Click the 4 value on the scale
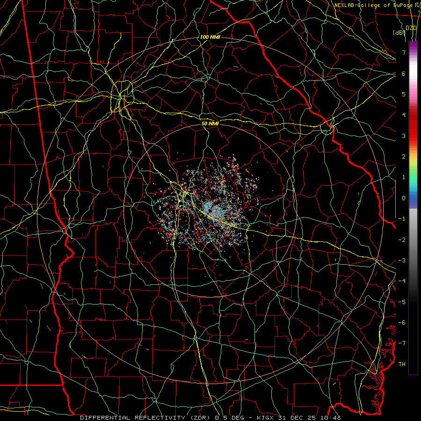This screenshot has width=421, height=421. click(404, 115)
